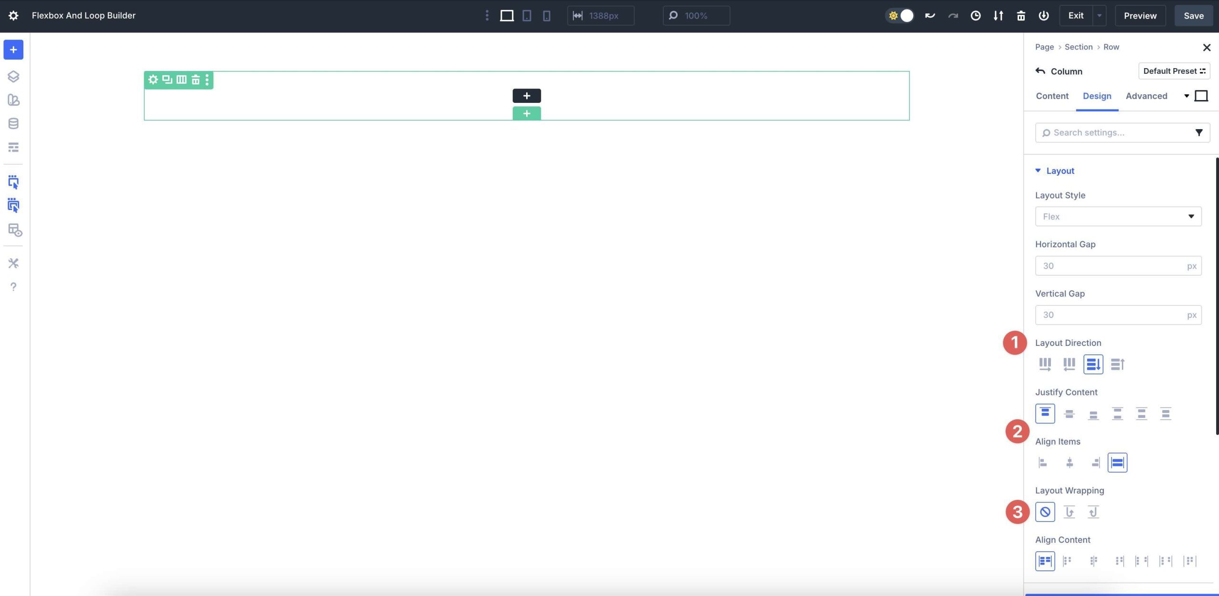Image resolution: width=1219 pixels, height=596 pixels.
Task: Open the Exit button dropdown arrow
Action: (x=1099, y=15)
